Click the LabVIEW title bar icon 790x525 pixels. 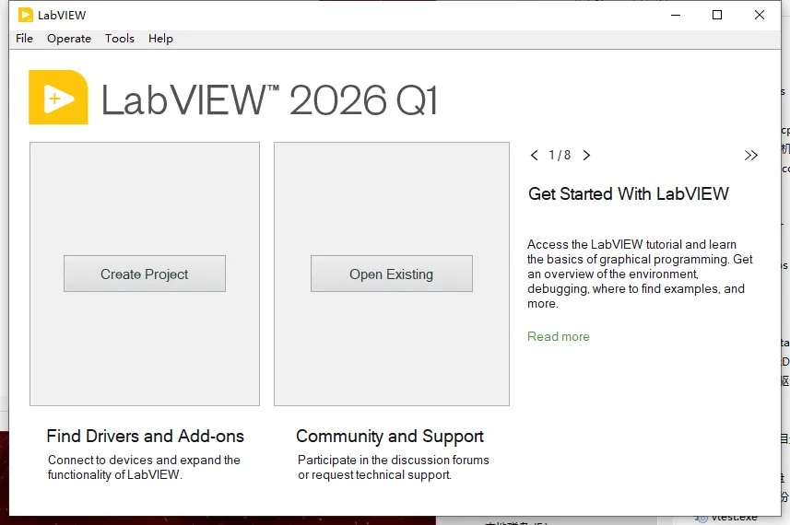25,15
